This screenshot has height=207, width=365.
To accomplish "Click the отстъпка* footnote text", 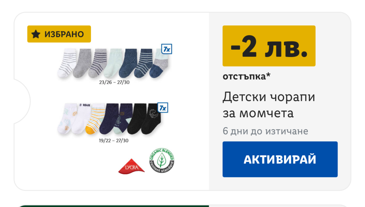I will [247, 76].
